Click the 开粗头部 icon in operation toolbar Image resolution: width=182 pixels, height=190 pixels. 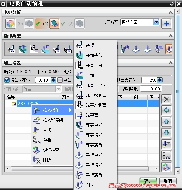(x=23, y=49)
